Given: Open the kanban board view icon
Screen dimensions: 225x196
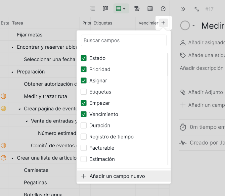Looking at the screenshot, I should click(x=105, y=9).
